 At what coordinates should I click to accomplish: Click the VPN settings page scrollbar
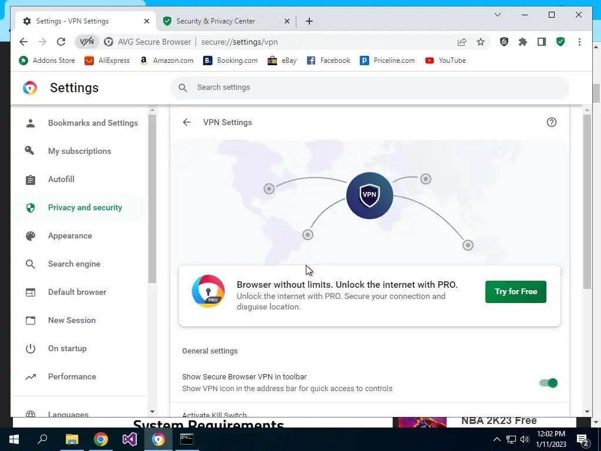point(587,201)
